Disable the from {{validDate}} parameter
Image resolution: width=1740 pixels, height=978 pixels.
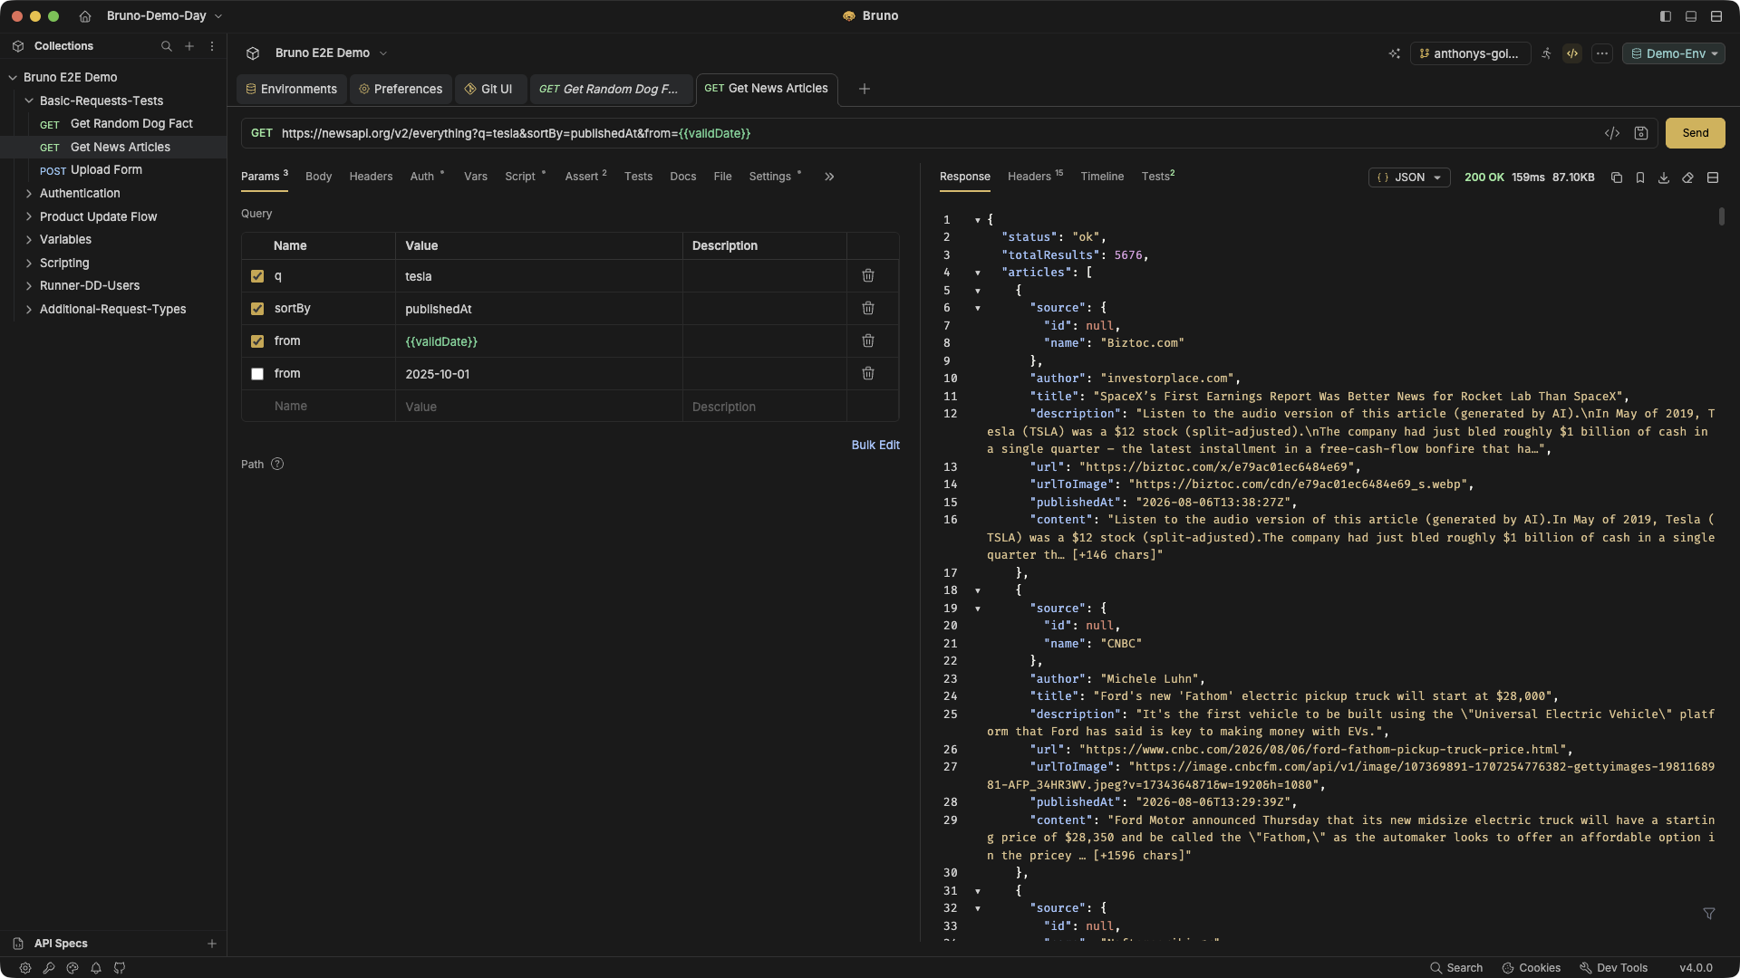tap(257, 341)
